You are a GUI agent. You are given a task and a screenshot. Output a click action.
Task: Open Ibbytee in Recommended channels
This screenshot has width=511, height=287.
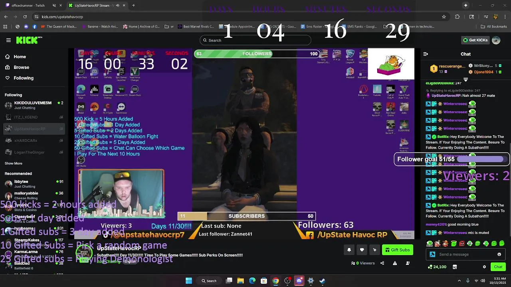pos(34,184)
